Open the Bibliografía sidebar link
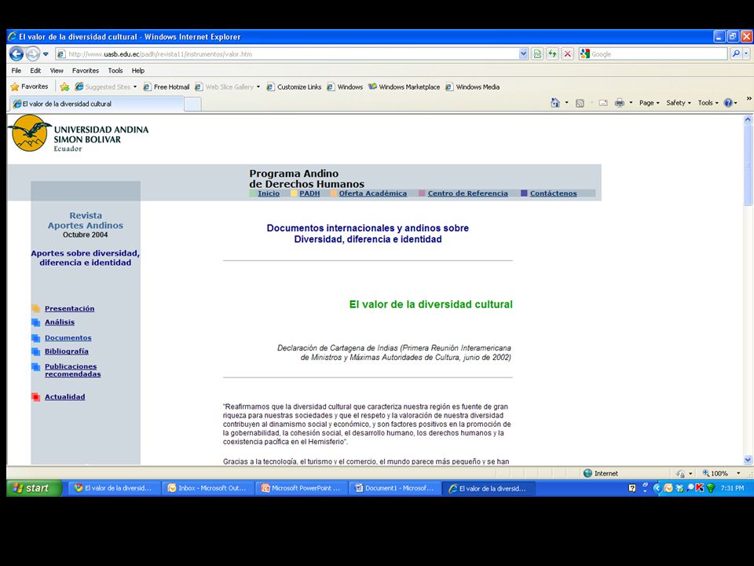The height and width of the screenshot is (566, 754). coord(66,351)
